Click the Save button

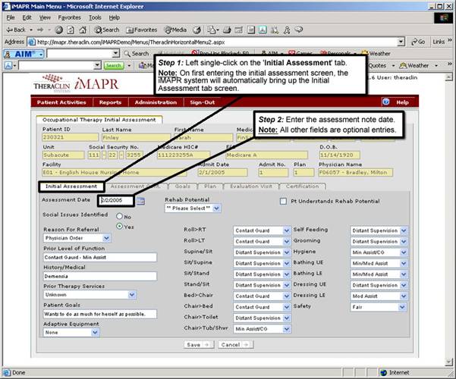197,344
